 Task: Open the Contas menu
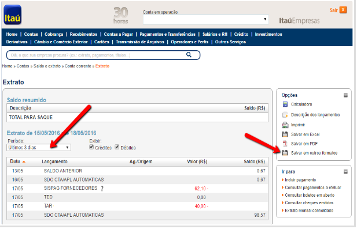point(31,34)
